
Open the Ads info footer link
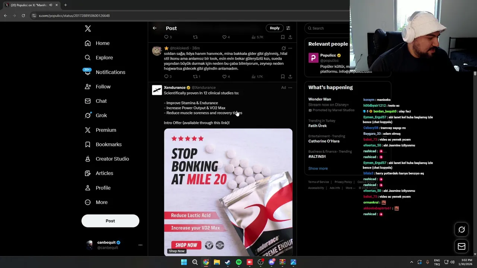[335, 188]
